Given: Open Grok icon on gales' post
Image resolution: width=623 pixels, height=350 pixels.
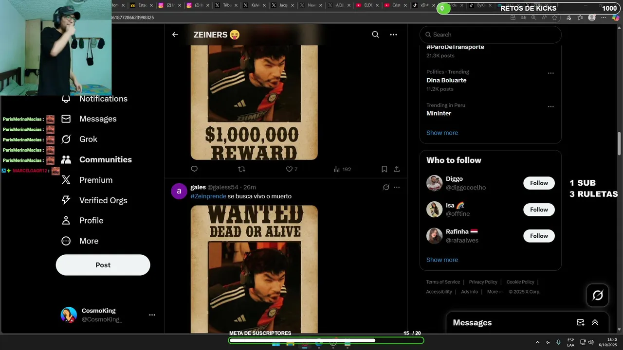Looking at the screenshot, I should point(386,187).
